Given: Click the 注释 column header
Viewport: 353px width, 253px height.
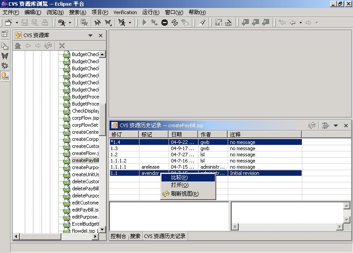Looking at the screenshot, I should (264, 135).
